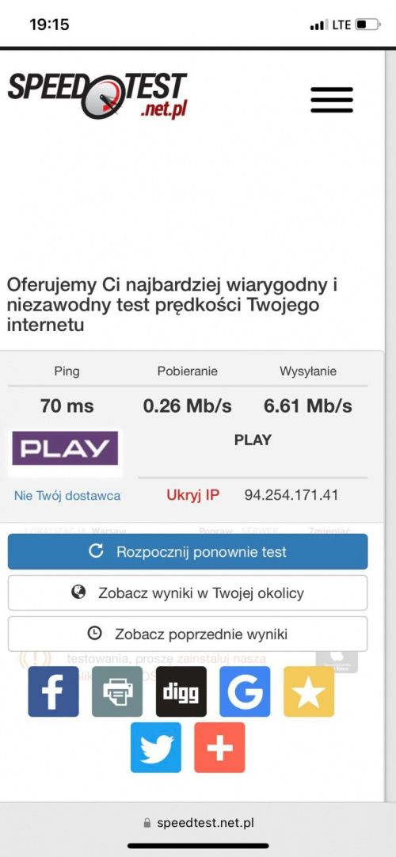396x857 pixels.
Task: Share result on Twitter
Action: tap(156, 748)
